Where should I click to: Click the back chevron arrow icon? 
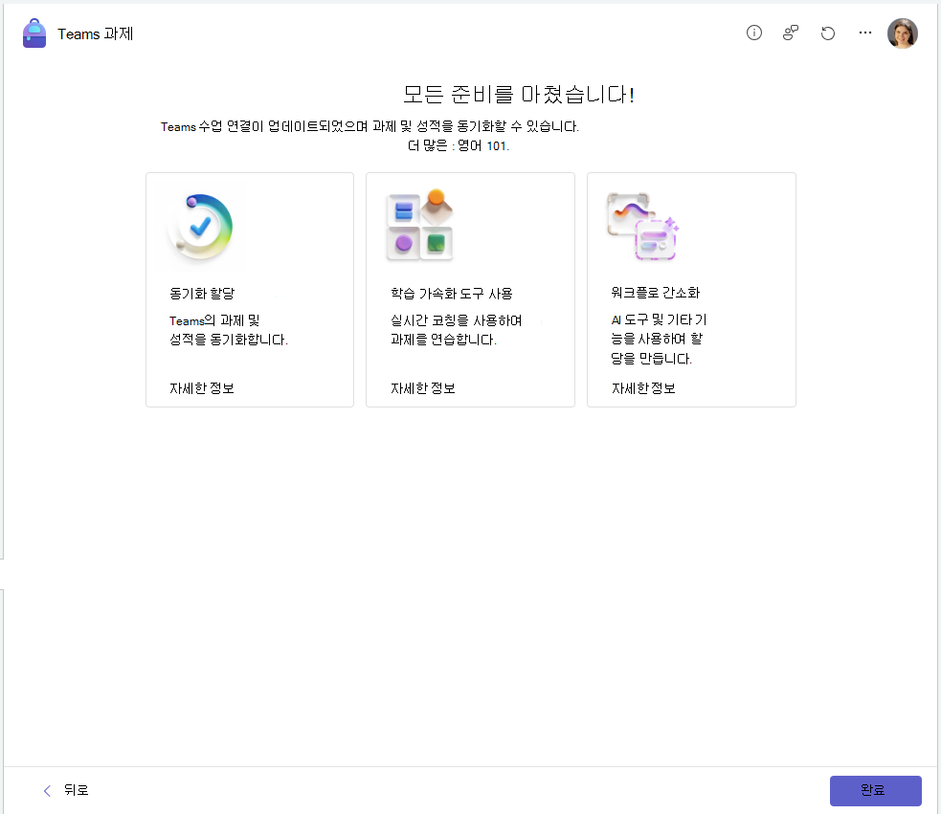click(48, 791)
